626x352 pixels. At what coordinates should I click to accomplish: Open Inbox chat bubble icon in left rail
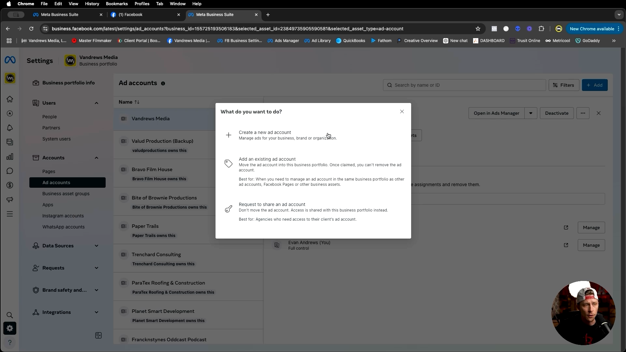pos(10,171)
